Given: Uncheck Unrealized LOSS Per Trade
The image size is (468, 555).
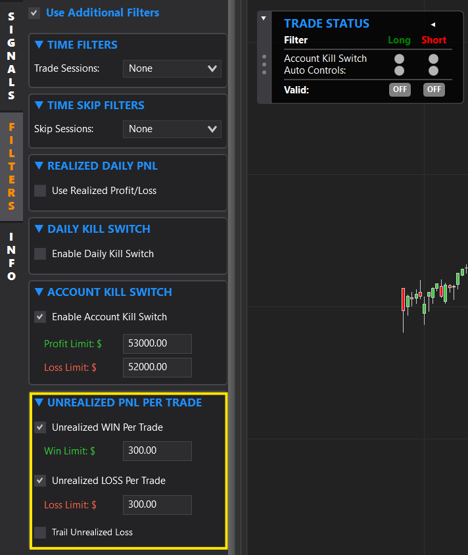Looking at the screenshot, I should click(40, 480).
